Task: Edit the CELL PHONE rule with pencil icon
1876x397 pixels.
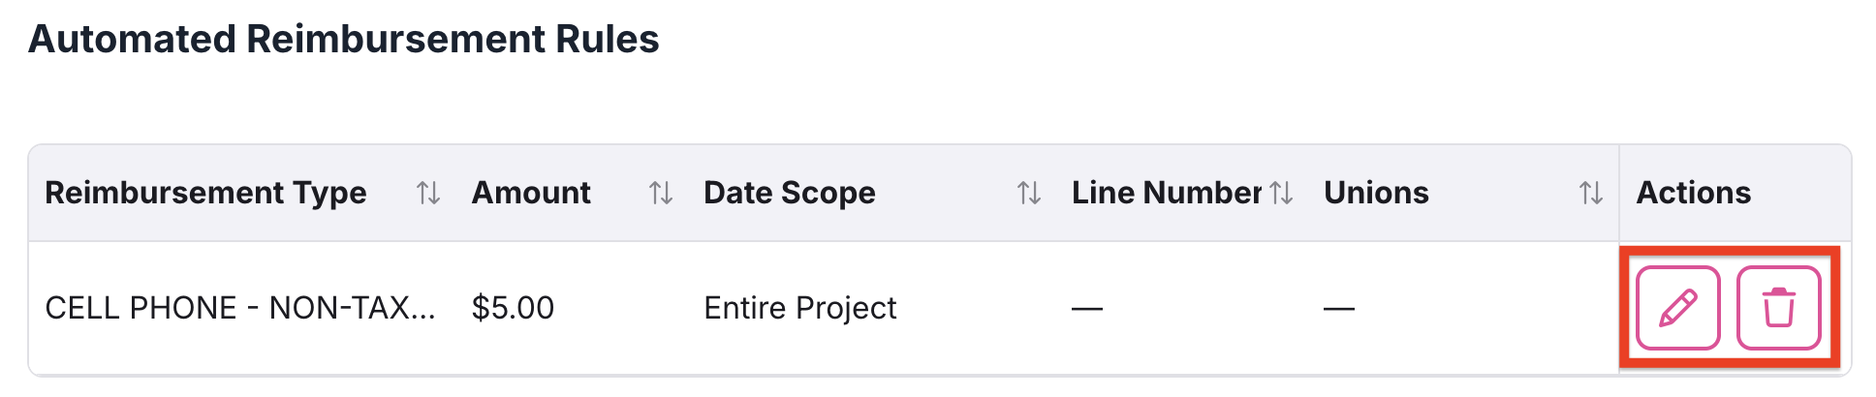Action: (x=1677, y=308)
